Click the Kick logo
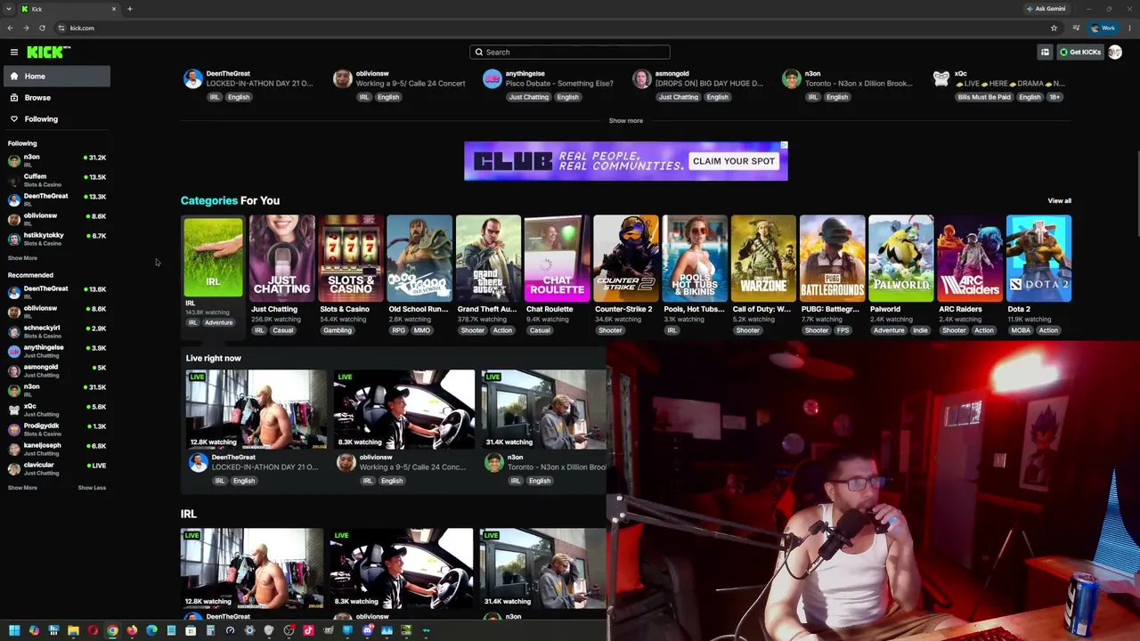The image size is (1140, 641). click(x=46, y=53)
